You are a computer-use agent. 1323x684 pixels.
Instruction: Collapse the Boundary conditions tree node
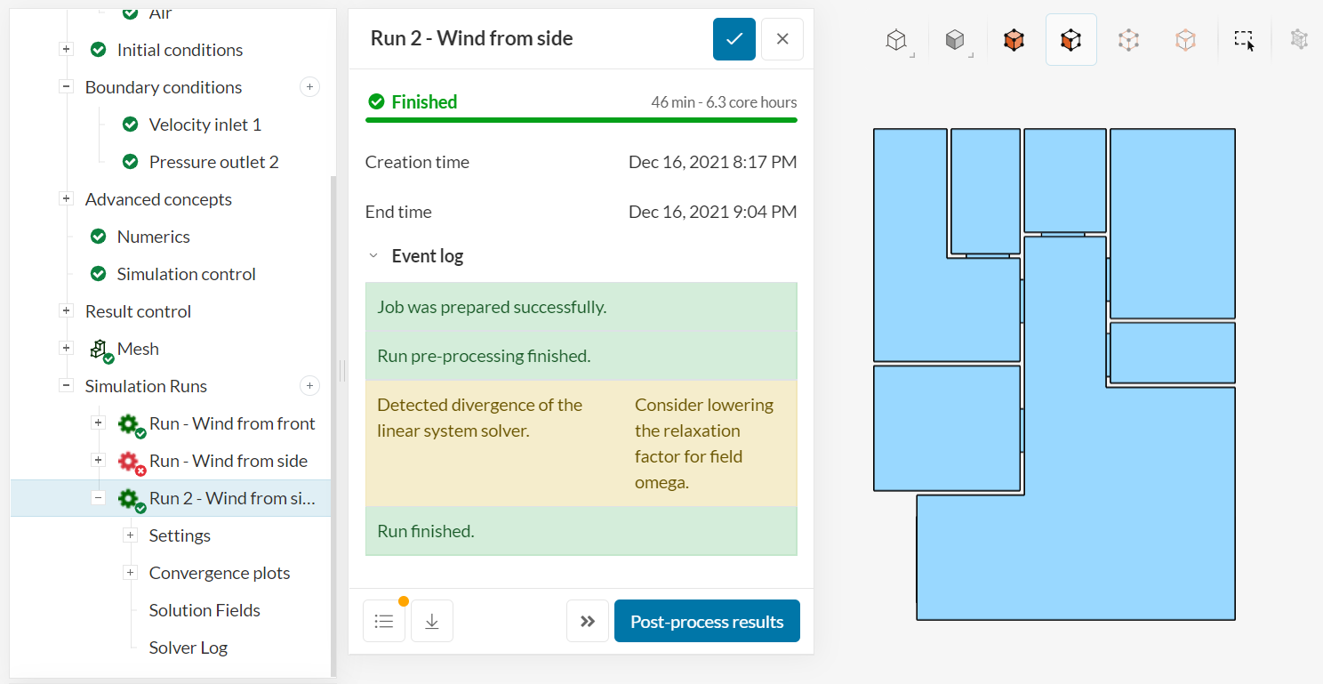click(x=66, y=87)
